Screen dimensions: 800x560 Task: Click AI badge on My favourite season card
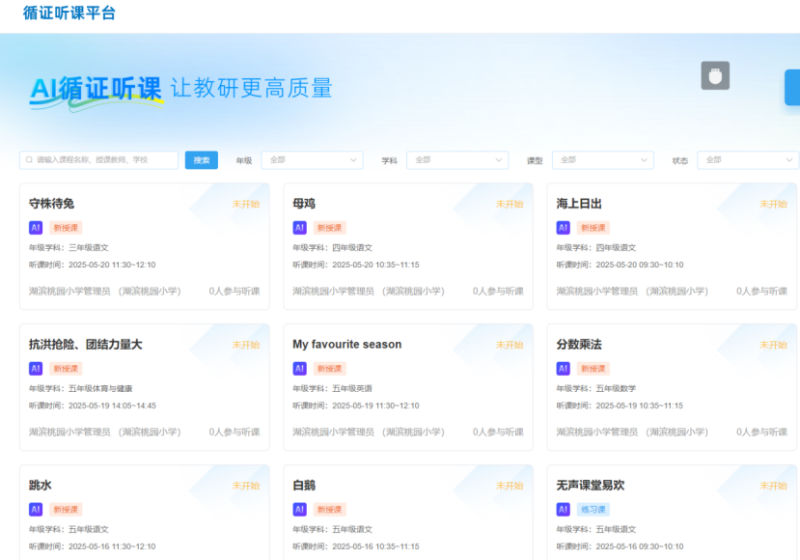299,369
